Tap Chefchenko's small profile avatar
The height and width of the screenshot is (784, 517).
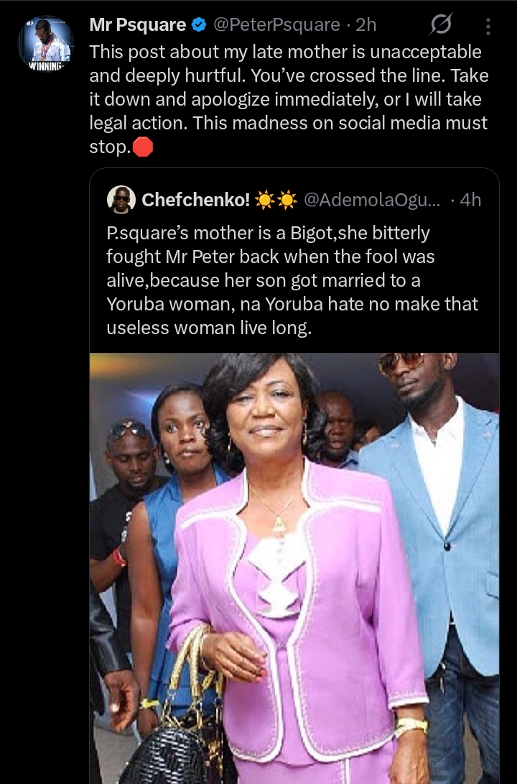pos(121,199)
